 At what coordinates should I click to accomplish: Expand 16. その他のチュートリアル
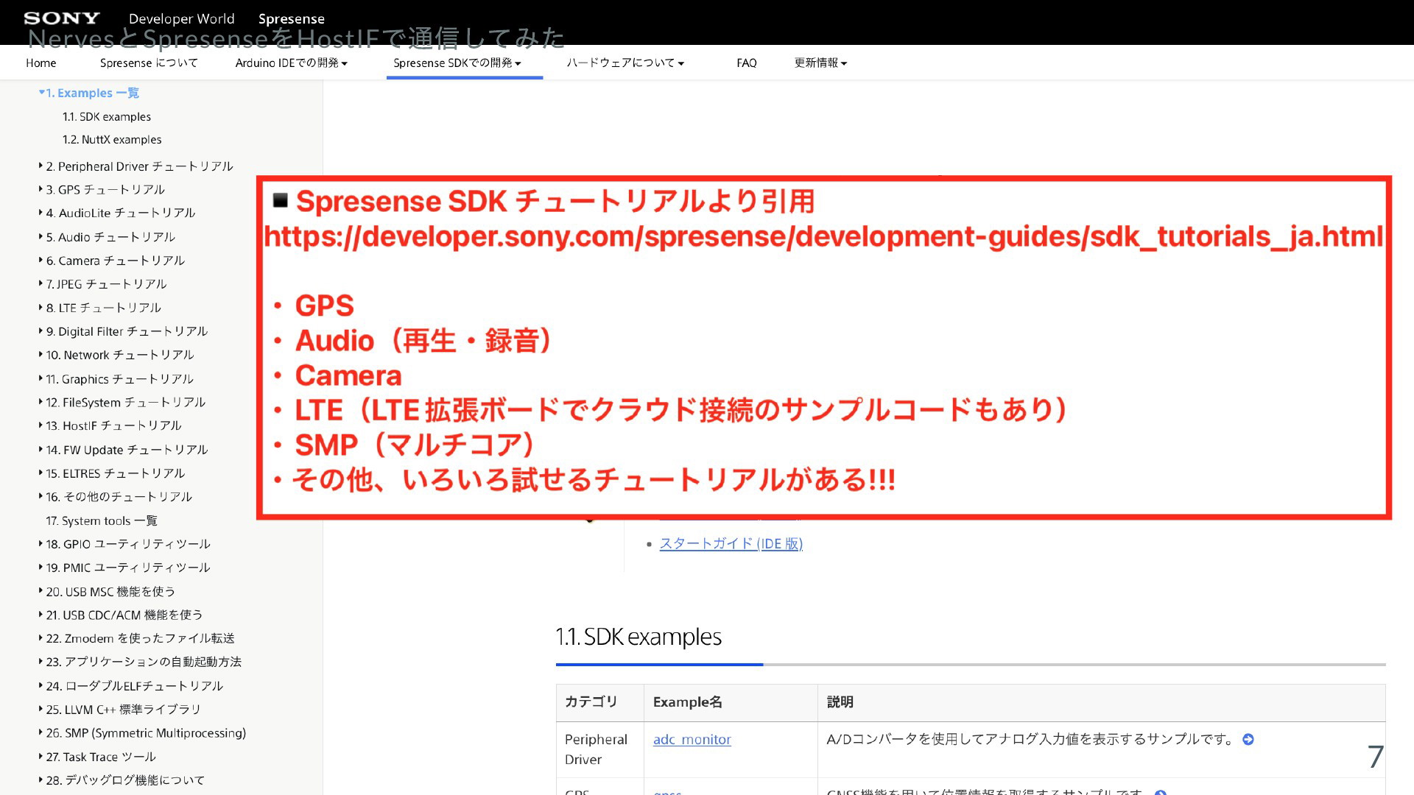tap(116, 497)
